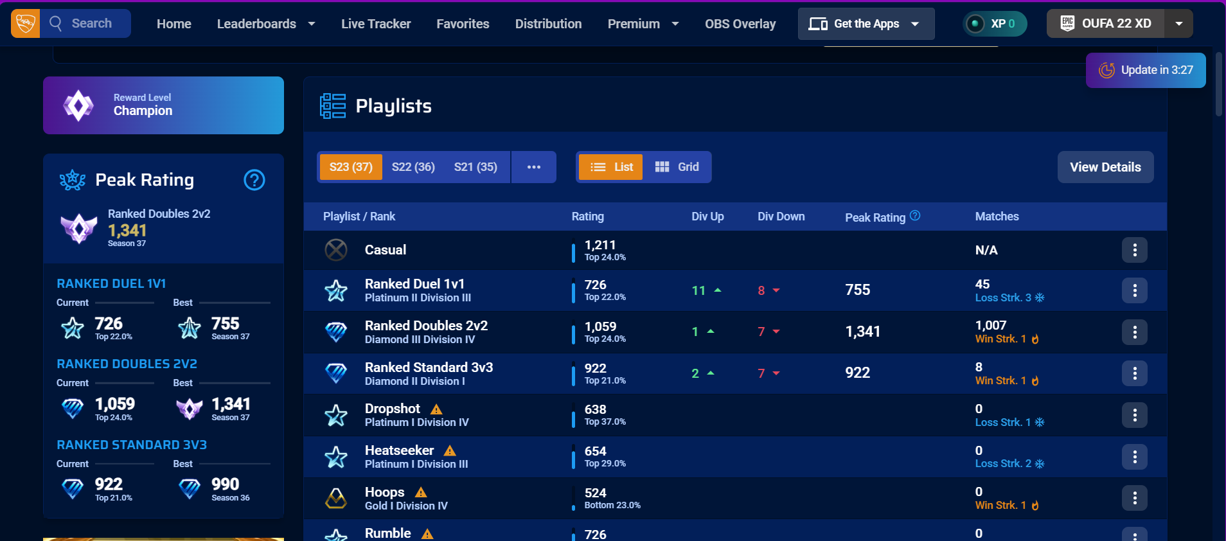Viewport: 1226px width, 541px height.
Task: Select the S21 (35) season tab
Action: [475, 167]
